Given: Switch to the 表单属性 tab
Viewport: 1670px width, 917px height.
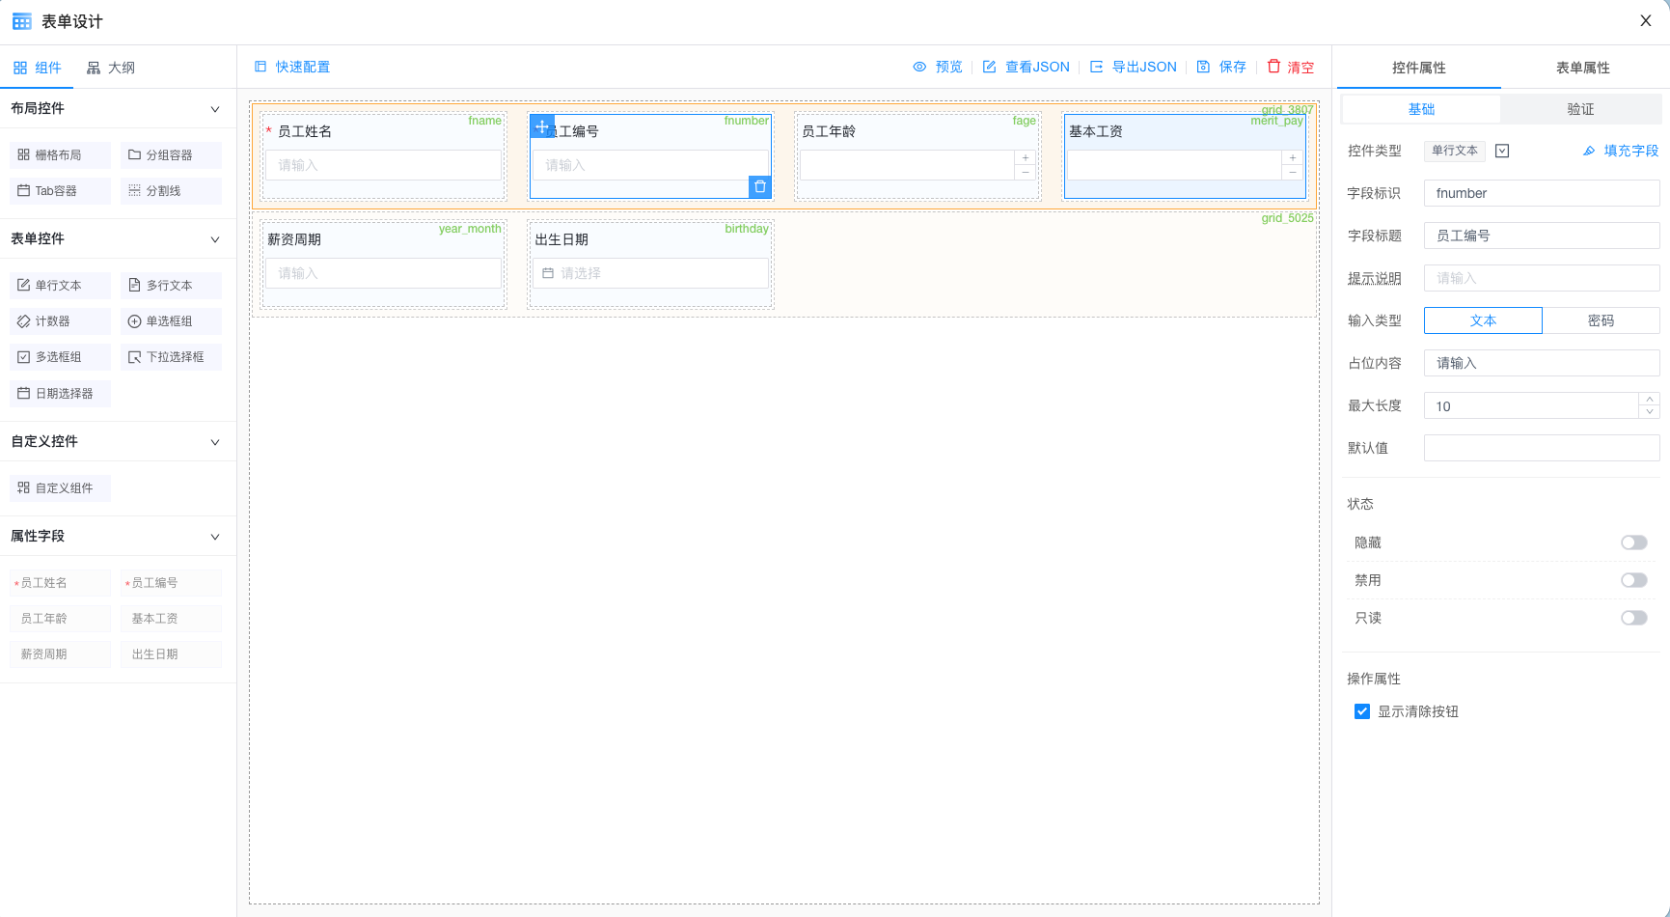Looking at the screenshot, I should [x=1582, y=68].
